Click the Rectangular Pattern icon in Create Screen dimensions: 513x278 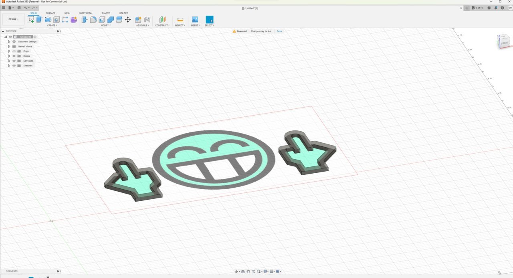[65, 20]
